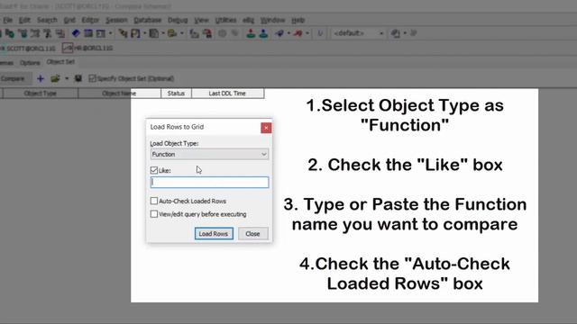Open the <default> workspace combo box

358,33
